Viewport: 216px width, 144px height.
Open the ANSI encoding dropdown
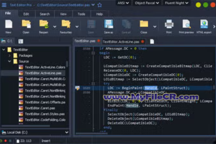click(x=123, y=3)
